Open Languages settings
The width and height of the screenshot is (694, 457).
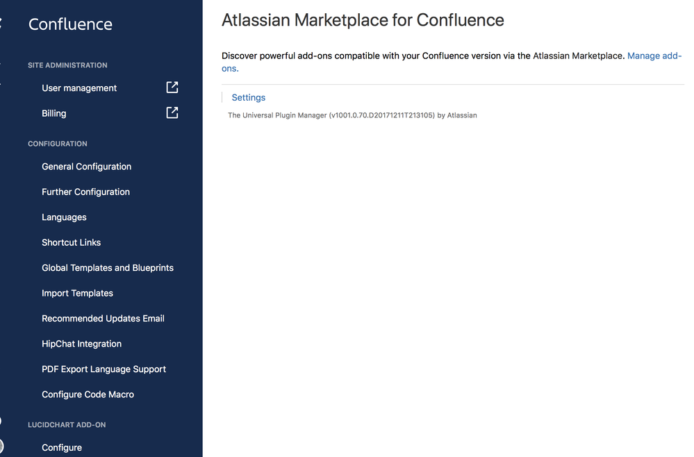tap(64, 217)
